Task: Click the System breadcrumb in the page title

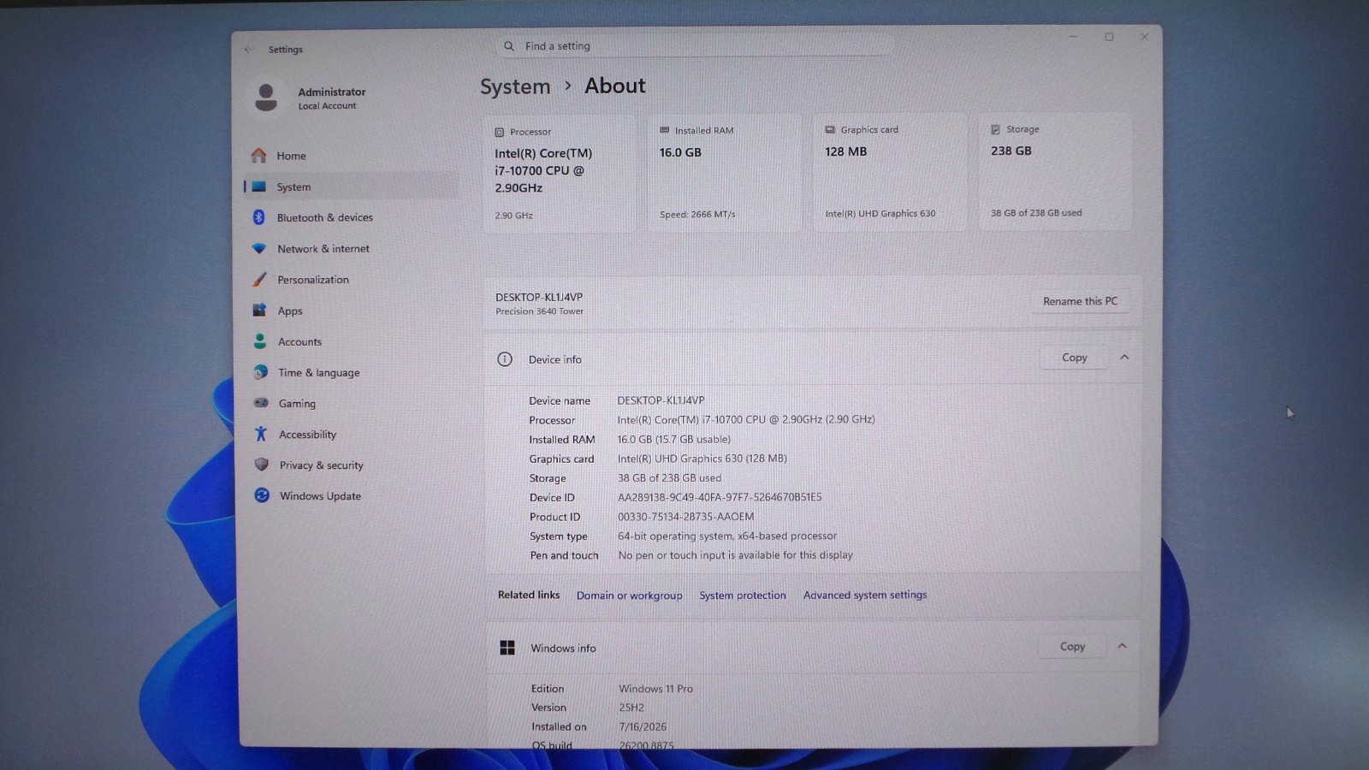Action: click(515, 87)
